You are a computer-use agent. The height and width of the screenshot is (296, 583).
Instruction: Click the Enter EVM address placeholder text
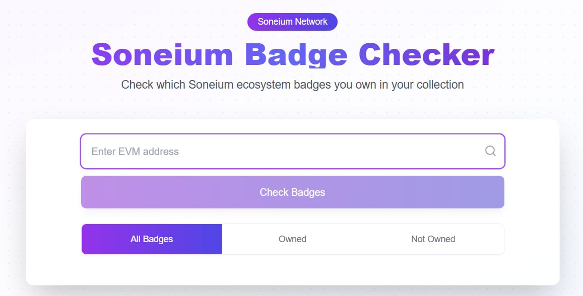click(135, 152)
